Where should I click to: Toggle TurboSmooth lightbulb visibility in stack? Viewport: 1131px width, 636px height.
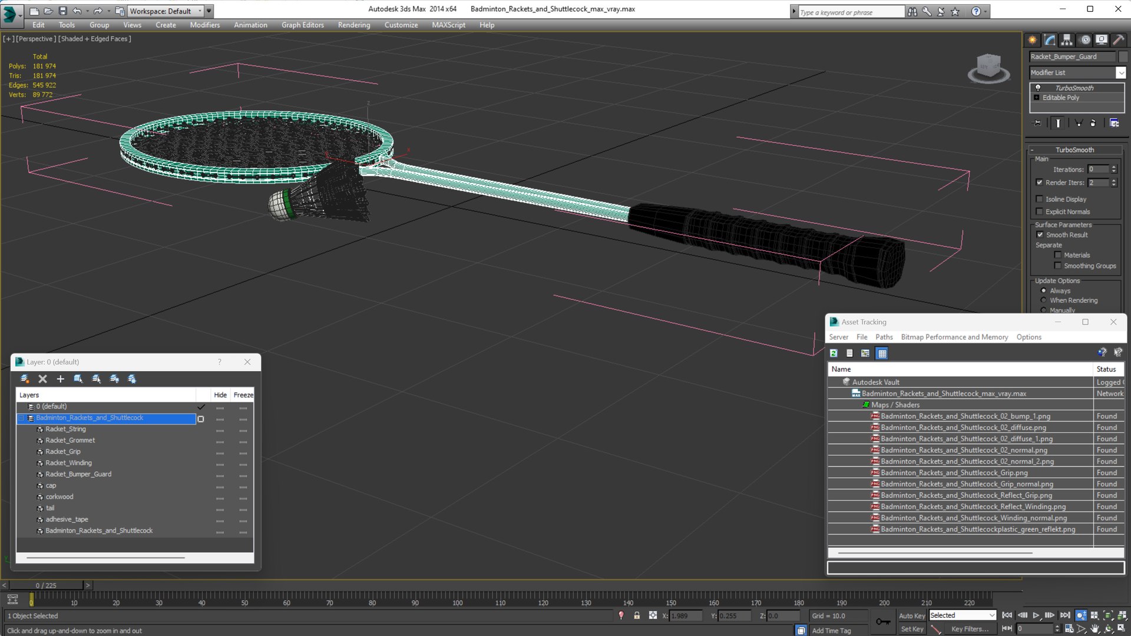tap(1038, 88)
